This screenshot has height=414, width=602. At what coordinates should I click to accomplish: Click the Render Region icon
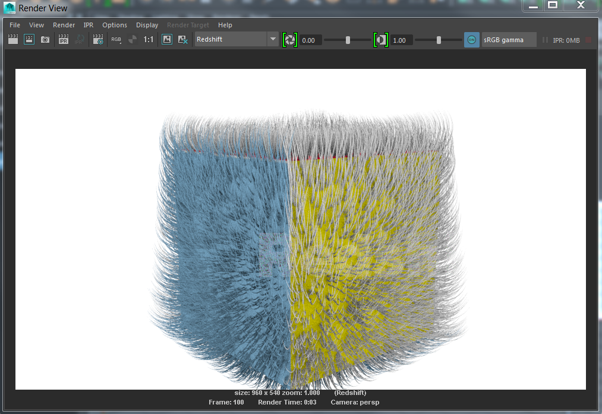(29, 40)
